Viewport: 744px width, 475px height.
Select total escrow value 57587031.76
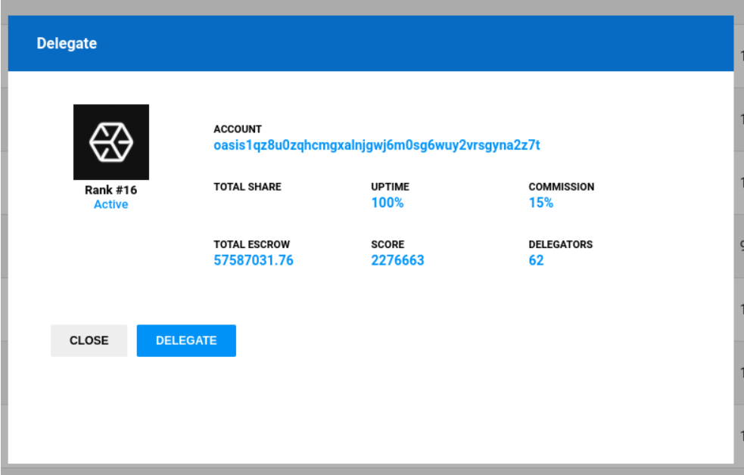(x=254, y=260)
